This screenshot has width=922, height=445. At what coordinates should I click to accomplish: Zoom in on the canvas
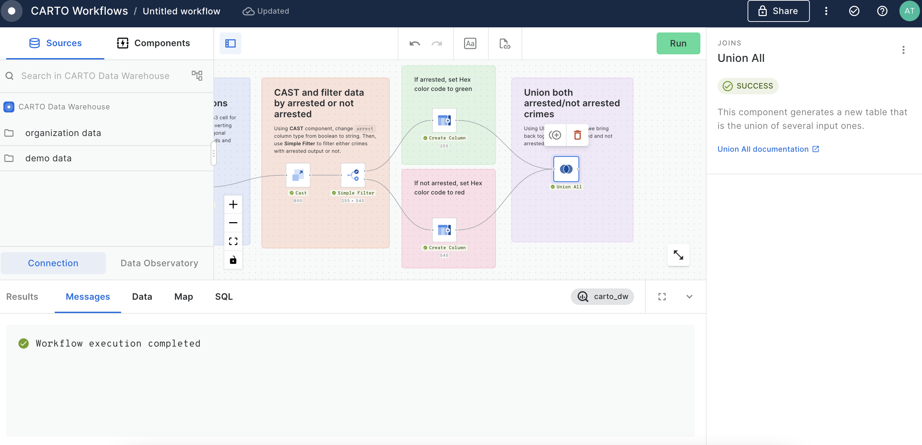[x=233, y=204]
